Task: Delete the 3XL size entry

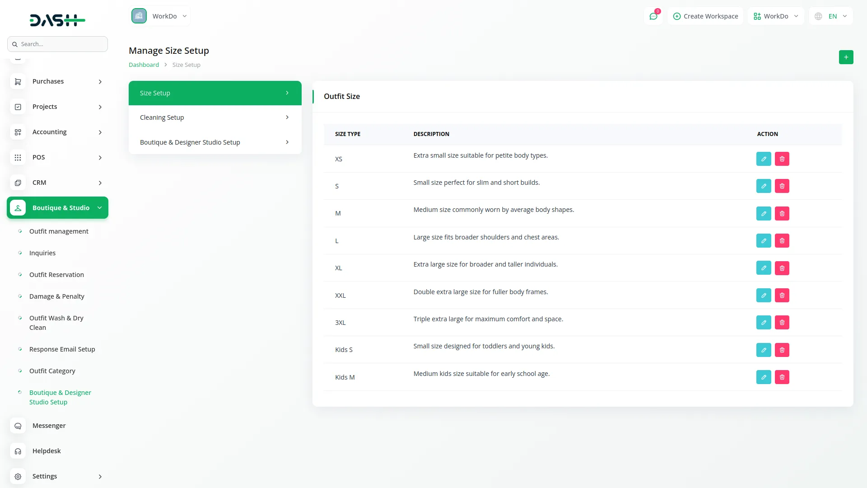Action: pos(782,323)
